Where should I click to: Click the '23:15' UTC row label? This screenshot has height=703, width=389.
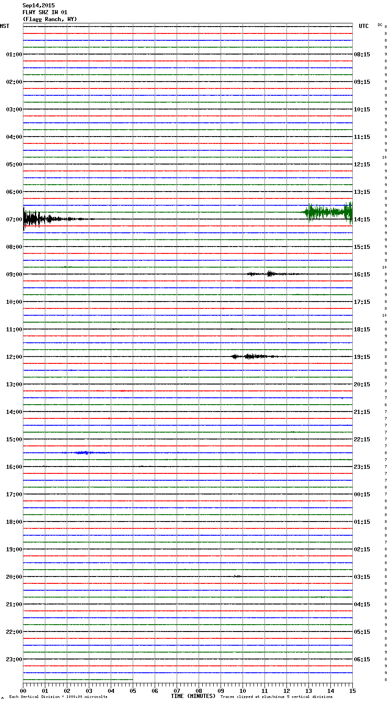click(x=362, y=467)
